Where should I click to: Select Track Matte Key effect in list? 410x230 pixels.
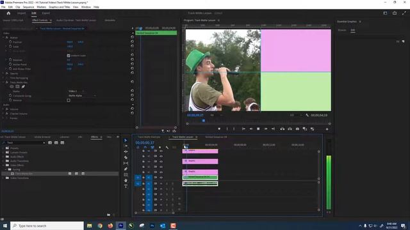(x=60, y=174)
